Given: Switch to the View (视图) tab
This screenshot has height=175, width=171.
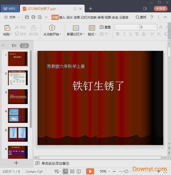Looking at the screenshot, I should (108, 17).
